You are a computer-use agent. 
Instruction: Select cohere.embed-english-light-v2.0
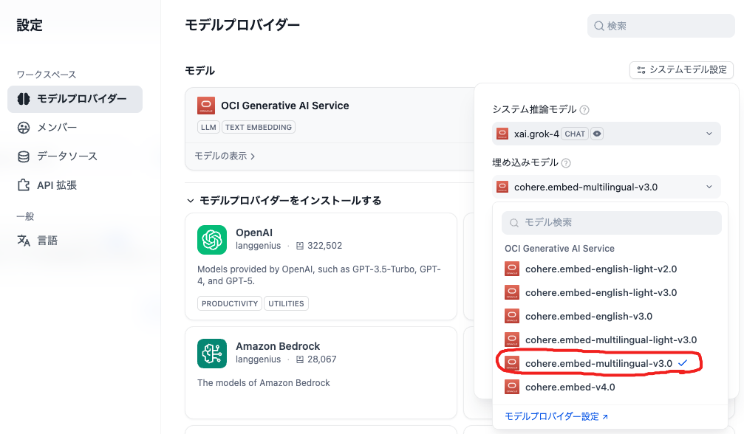[x=610, y=269]
